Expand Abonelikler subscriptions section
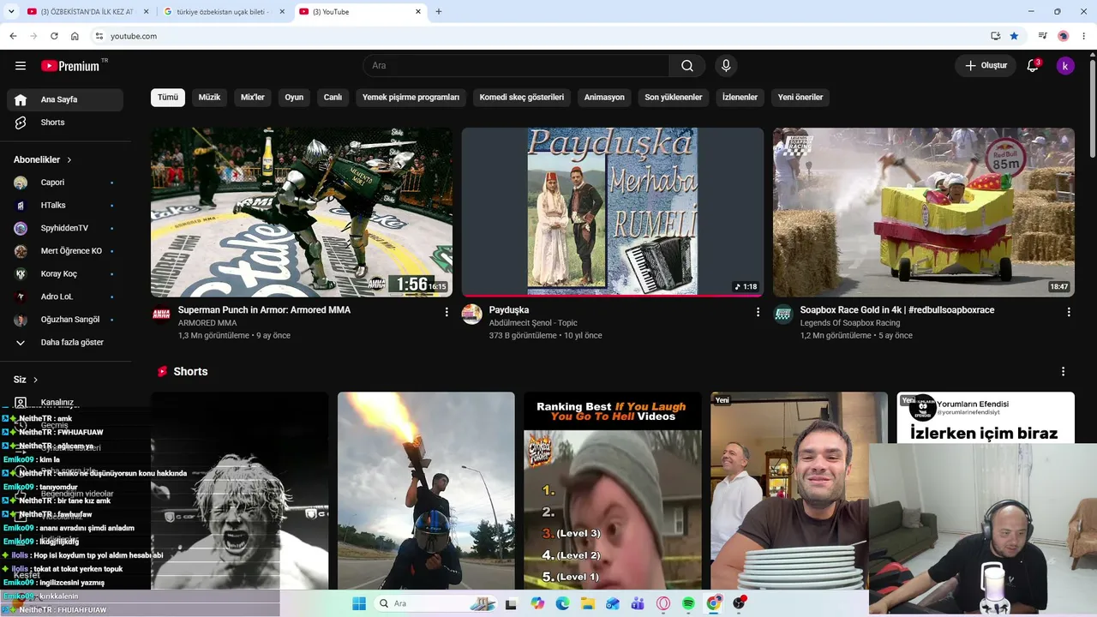The height and width of the screenshot is (617, 1097). (x=43, y=159)
